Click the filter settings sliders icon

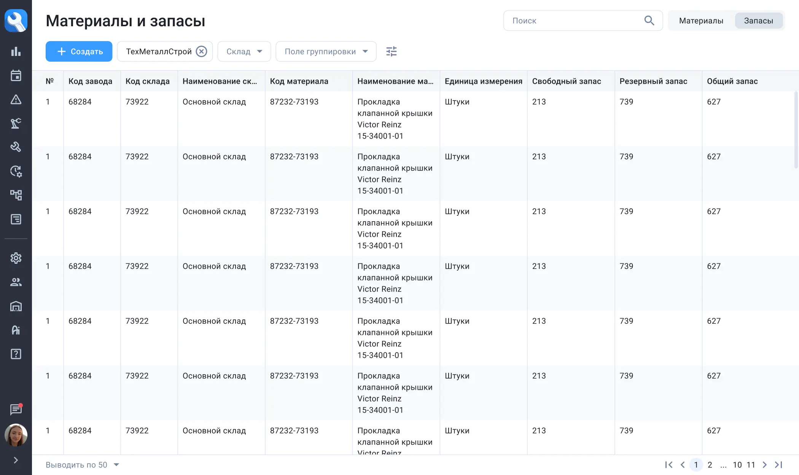point(391,51)
